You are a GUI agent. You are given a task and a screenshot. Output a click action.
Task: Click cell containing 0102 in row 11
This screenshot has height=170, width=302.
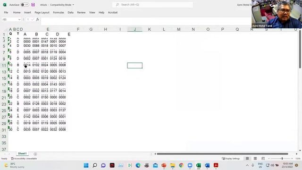pyautogui.click(x=36, y=65)
